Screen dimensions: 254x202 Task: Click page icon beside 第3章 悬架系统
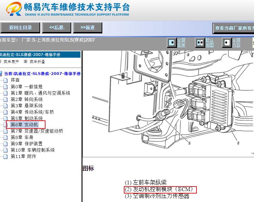pyautogui.click(x=6, y=106)
